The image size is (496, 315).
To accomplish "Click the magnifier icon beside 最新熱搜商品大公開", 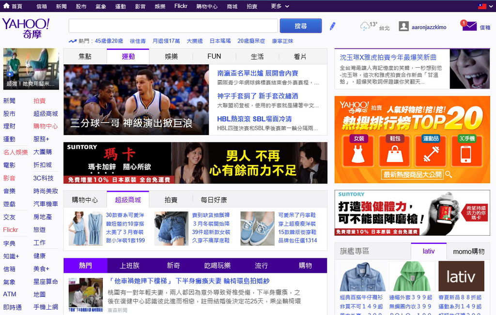I will click(448, 174).
